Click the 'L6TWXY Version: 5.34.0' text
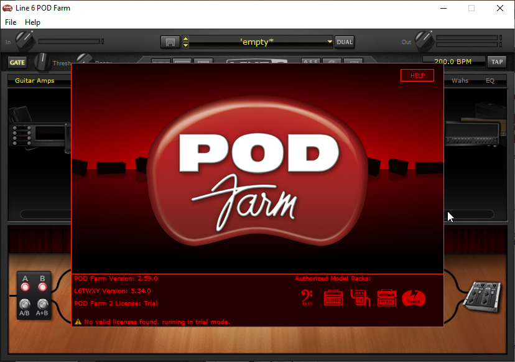The image size is (515, 362). pos(113,290)
